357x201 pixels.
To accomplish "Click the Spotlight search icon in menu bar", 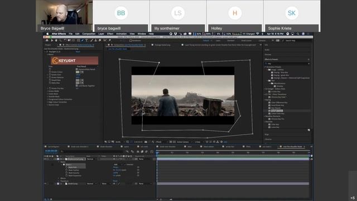I will (298, 33).
